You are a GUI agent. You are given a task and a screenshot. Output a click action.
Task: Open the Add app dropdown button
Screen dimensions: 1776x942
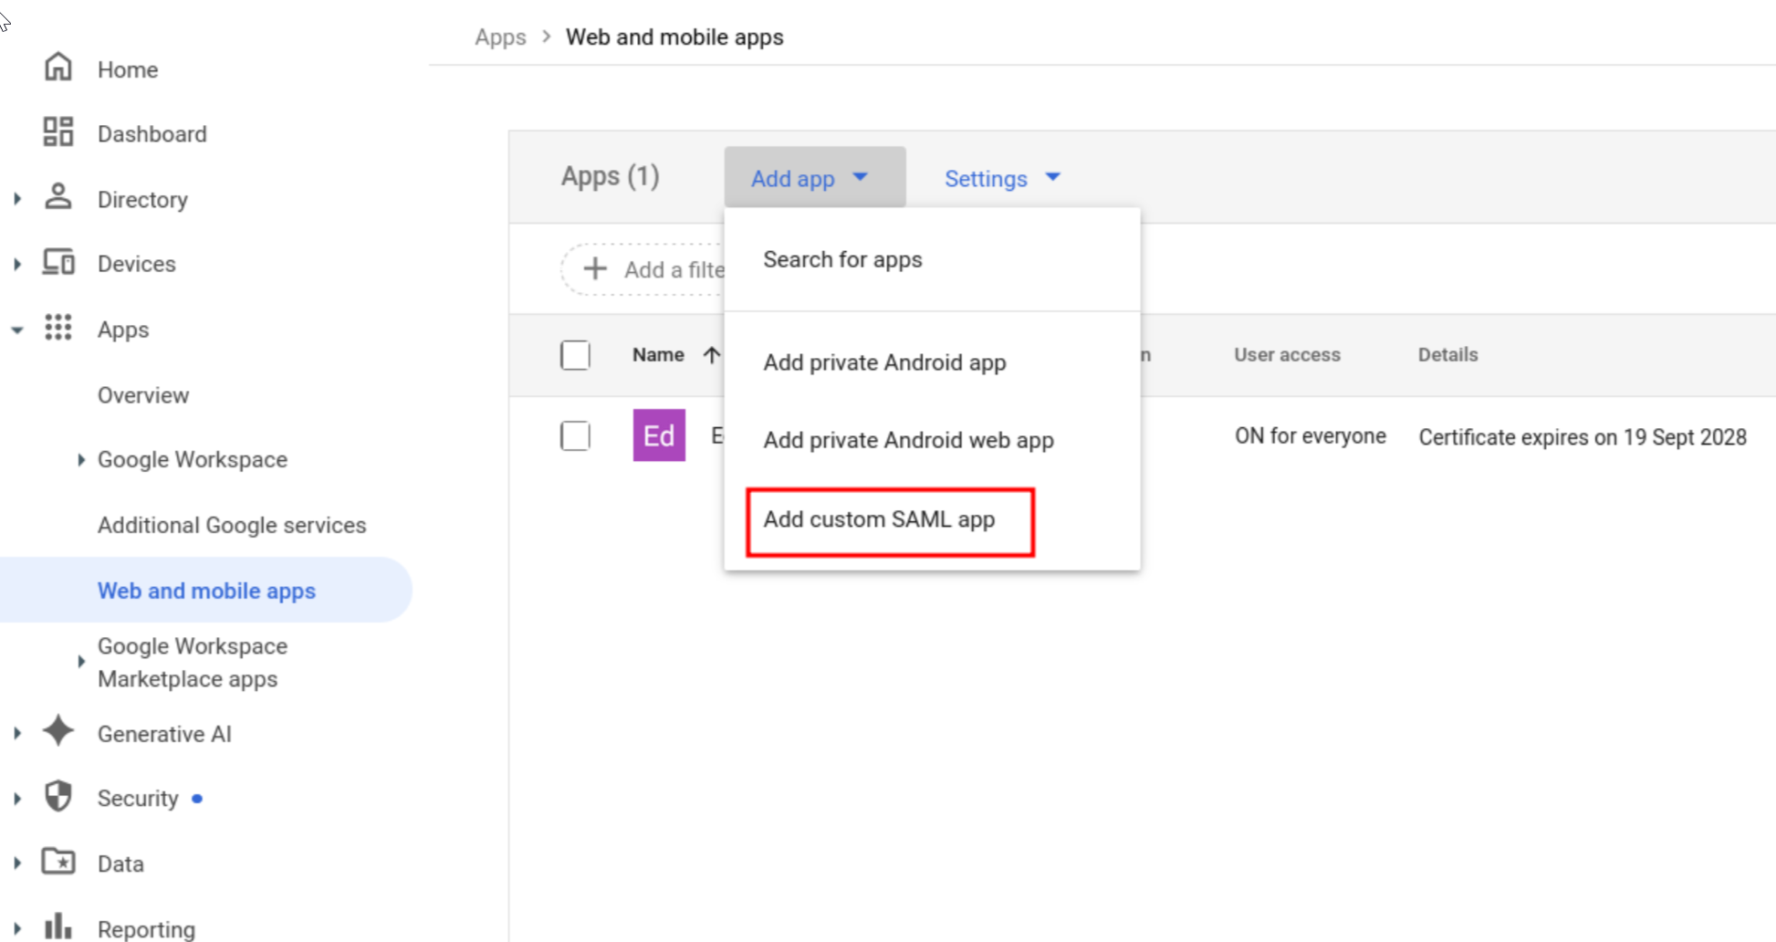point(815,178)
